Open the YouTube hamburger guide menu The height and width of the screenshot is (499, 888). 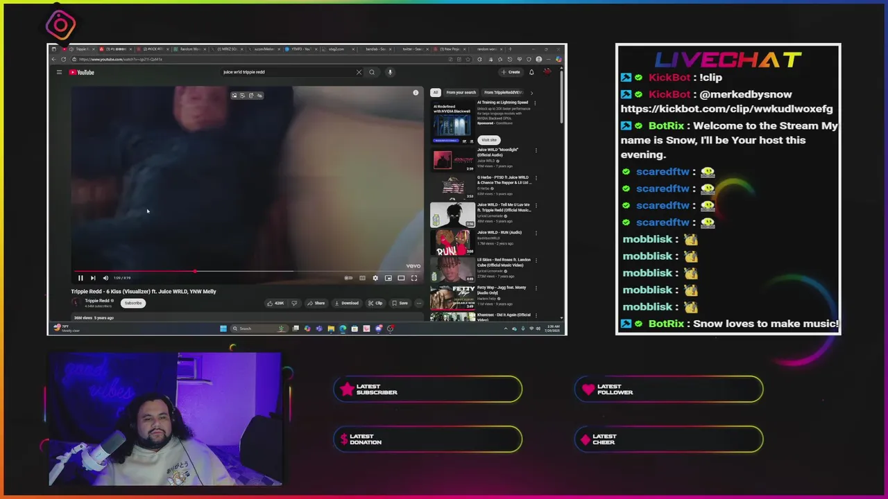(59, 72)
